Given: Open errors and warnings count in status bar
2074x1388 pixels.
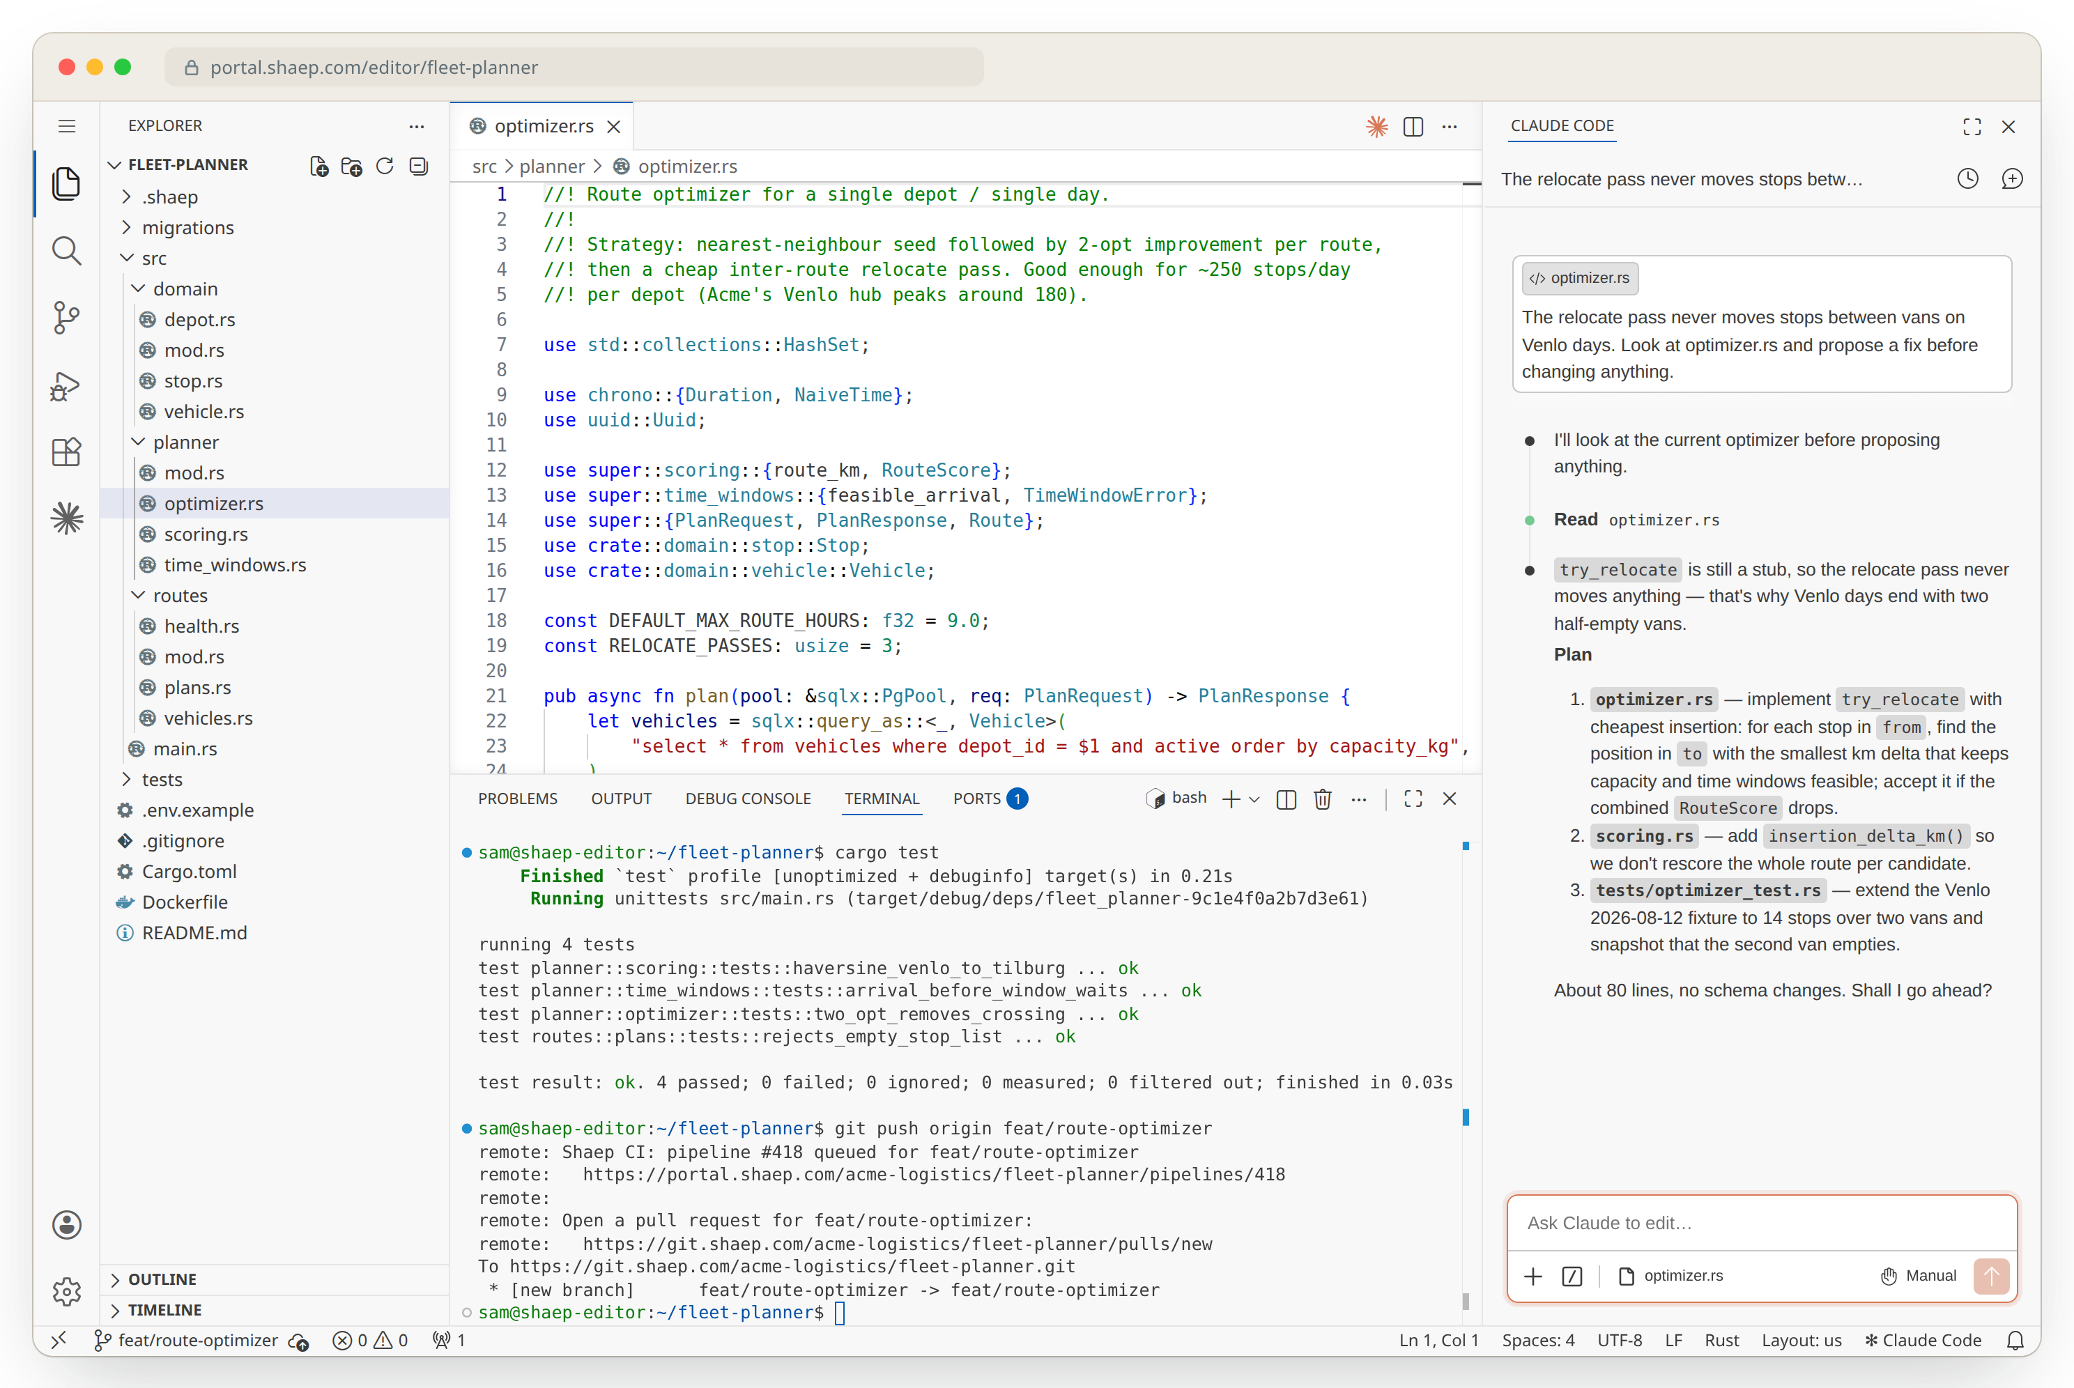Looking at the screenshot, I should 370,1340.
